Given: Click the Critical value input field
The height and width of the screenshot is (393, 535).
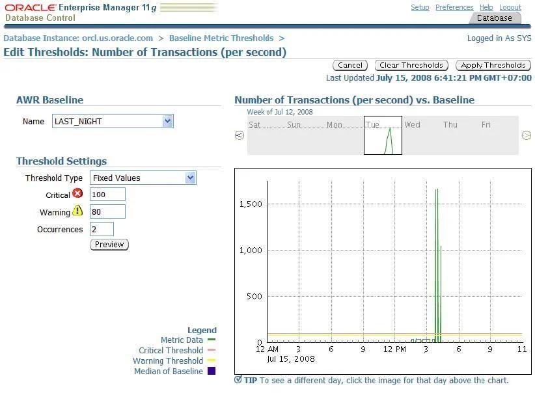Looking at the screenshot, I should tap(107, 194).
